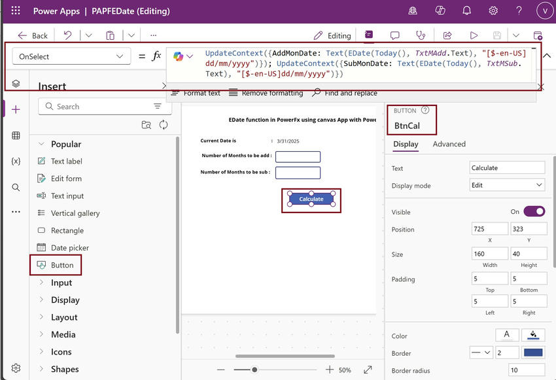Screen dimensions: 556x380
Task: Collapse the formula bar chevron
Action: tap(547, 56)
